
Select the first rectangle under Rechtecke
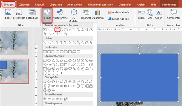[45, 51]
